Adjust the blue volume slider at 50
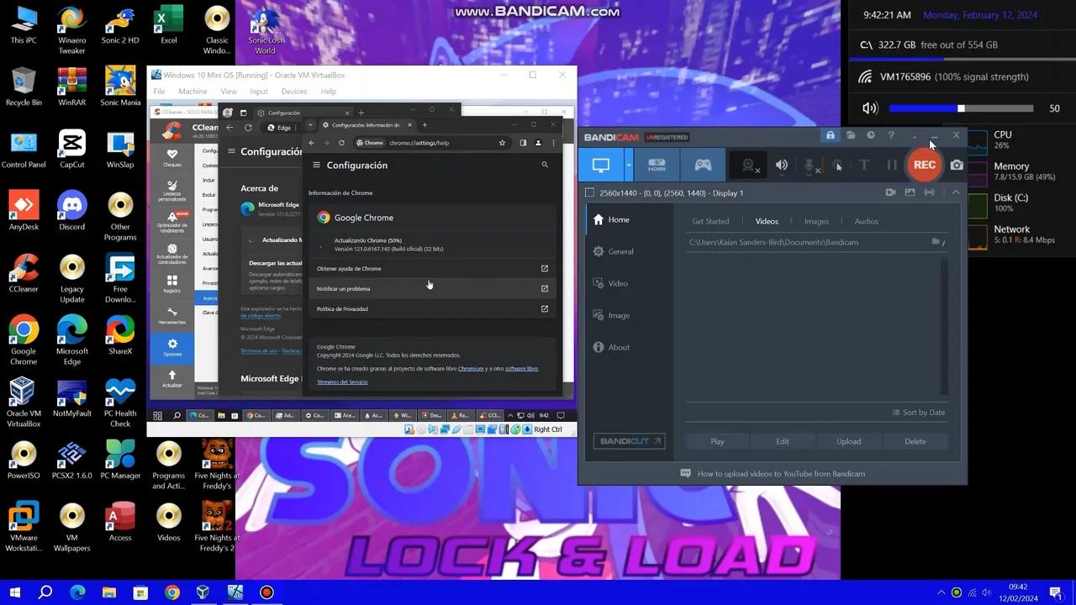This screenshot has height=605, width=1076. click(x=961, y=108)
